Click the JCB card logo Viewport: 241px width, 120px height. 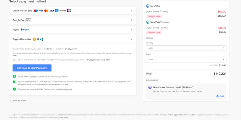69,11
